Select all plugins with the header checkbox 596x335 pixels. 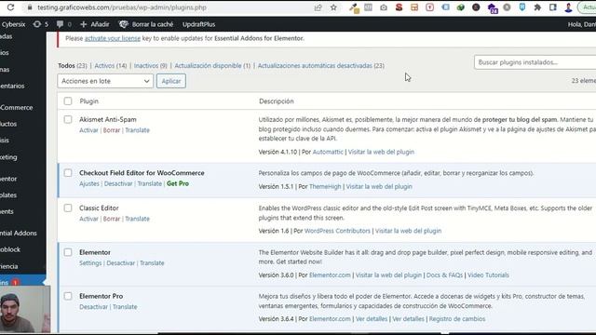point(68,101)
